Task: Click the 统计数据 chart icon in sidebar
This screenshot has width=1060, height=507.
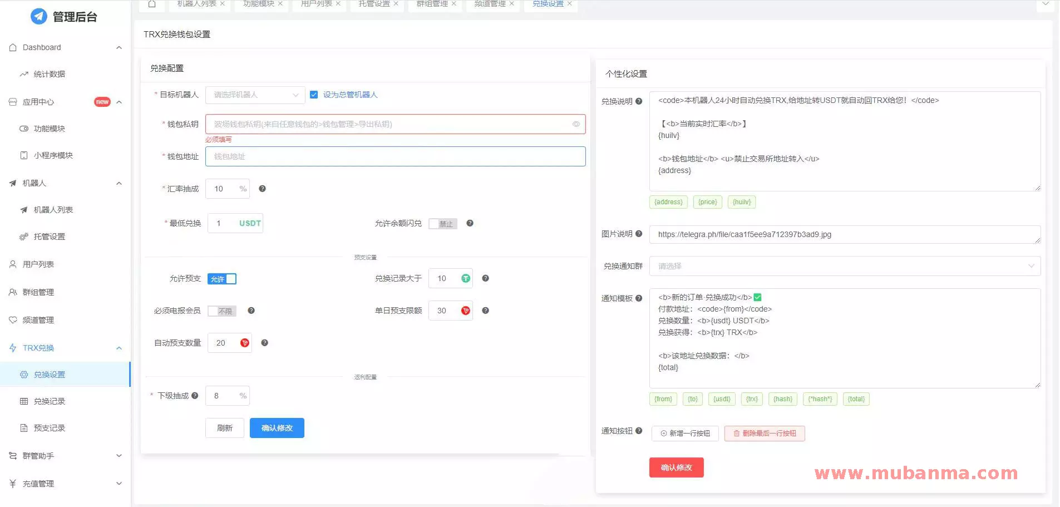Action: [24, 74]
